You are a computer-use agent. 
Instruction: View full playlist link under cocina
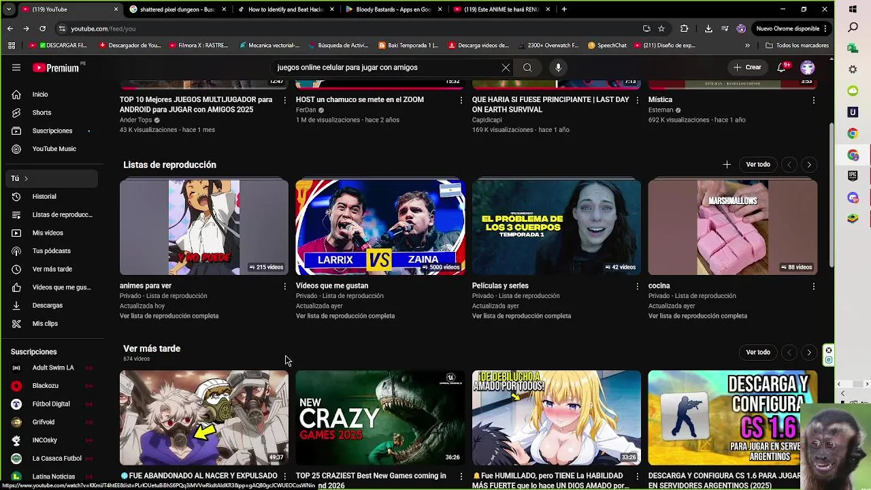(697, 316)
